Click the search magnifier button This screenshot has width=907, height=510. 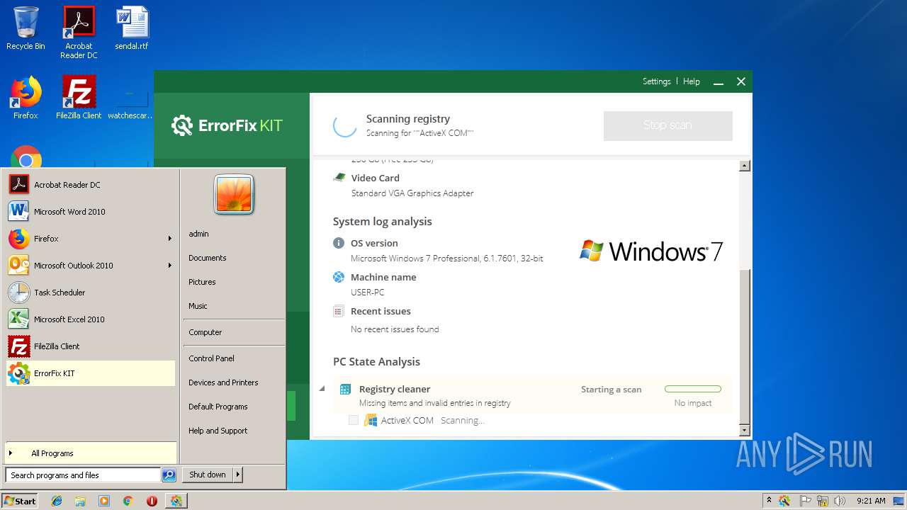(169, 475)
